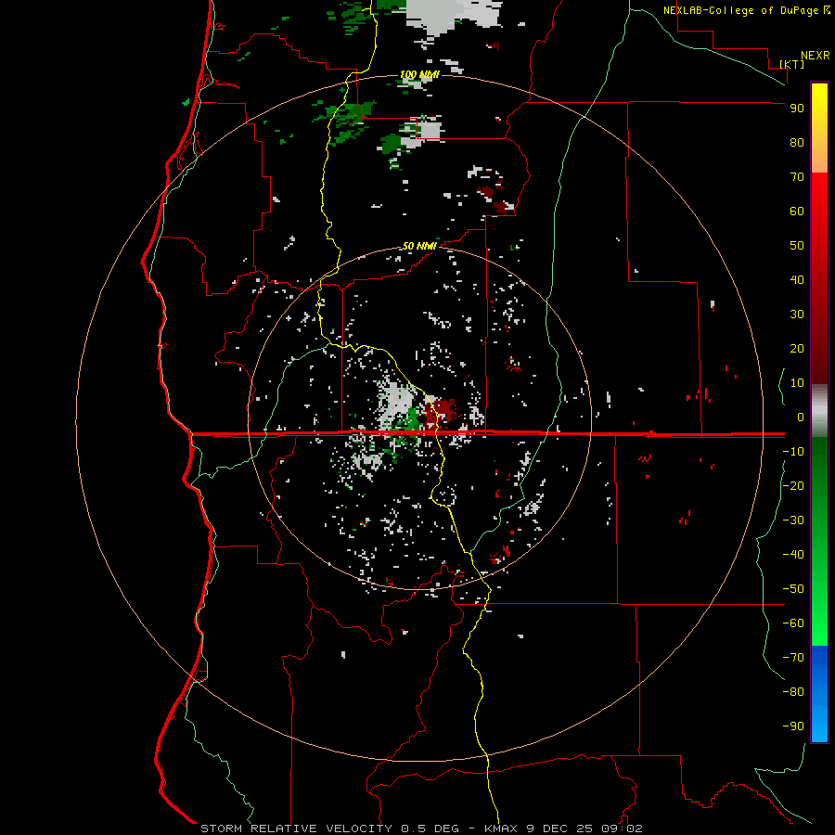Click the -10 value on velocity scale
The image size is (835, 835).
coord(793,452)
